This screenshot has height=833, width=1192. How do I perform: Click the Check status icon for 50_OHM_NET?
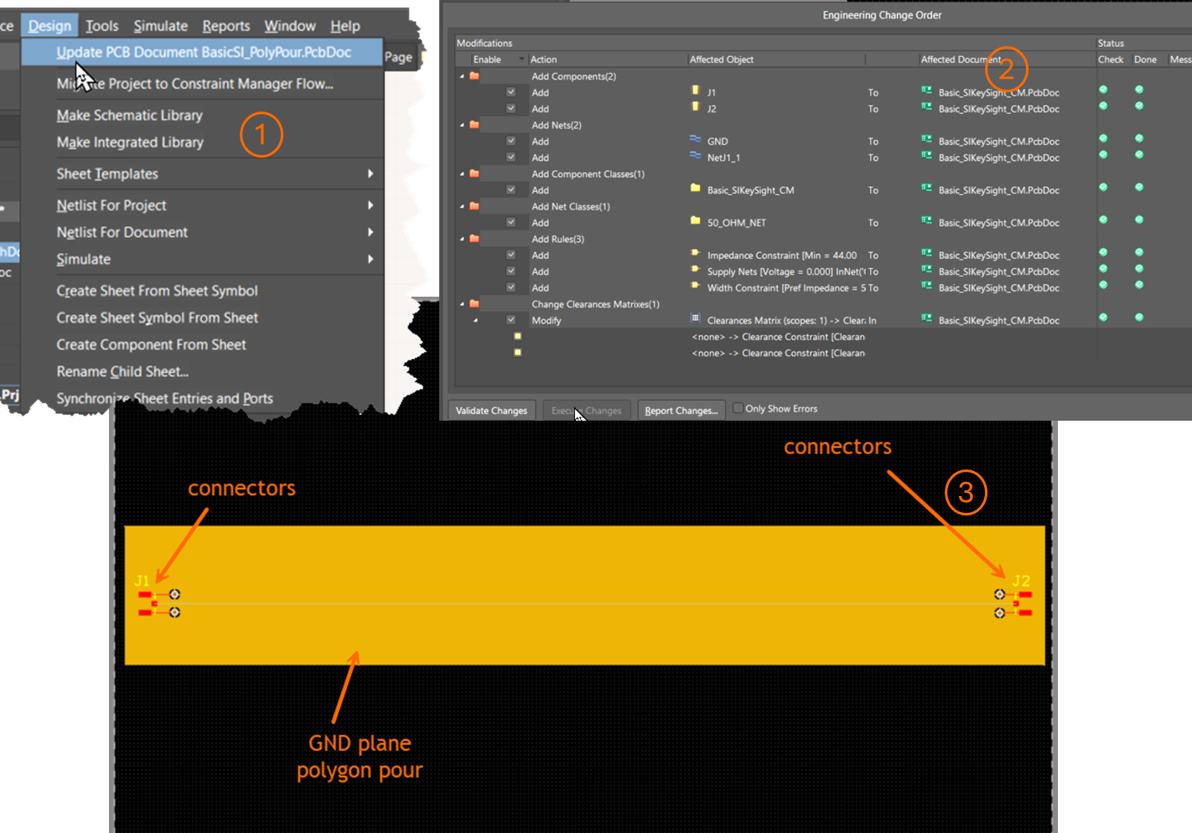(1103, 220)
